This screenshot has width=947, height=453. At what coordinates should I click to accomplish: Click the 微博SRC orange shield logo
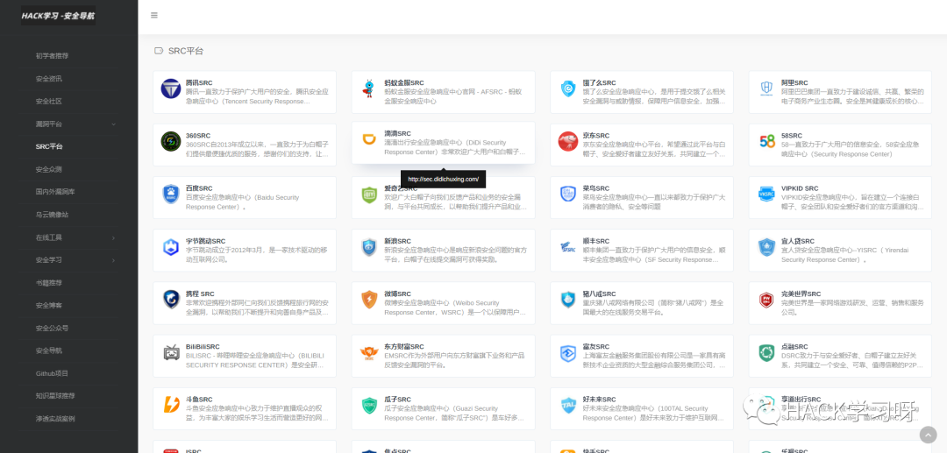point(369,300)
